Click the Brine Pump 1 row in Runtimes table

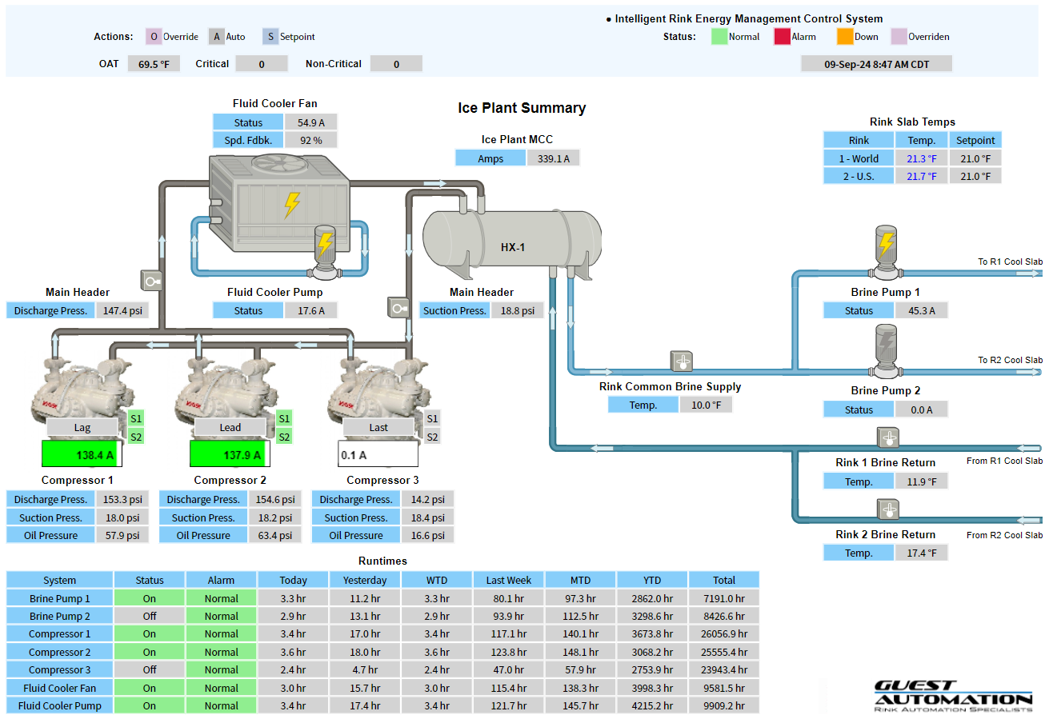(x=60, y=598)
